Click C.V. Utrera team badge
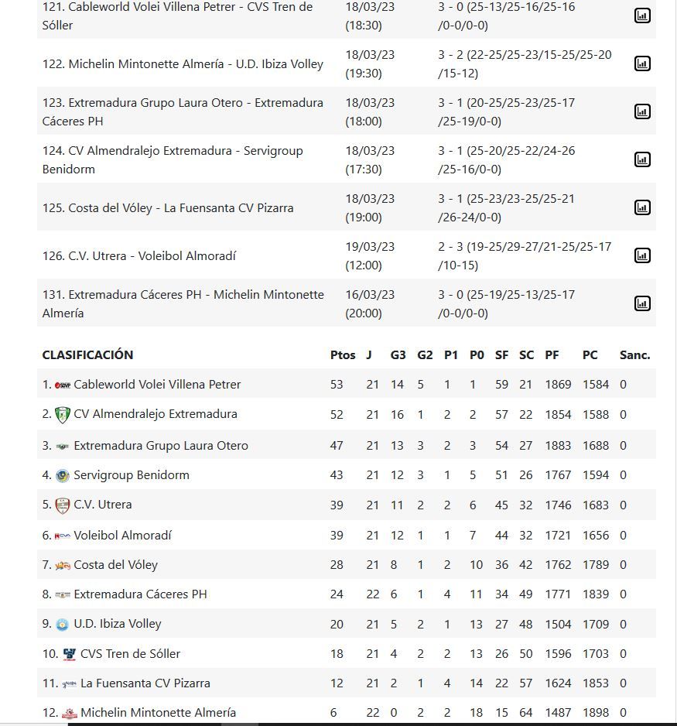Image resolution: width=677 pixels, height=726 pixels. pos(63,505)
